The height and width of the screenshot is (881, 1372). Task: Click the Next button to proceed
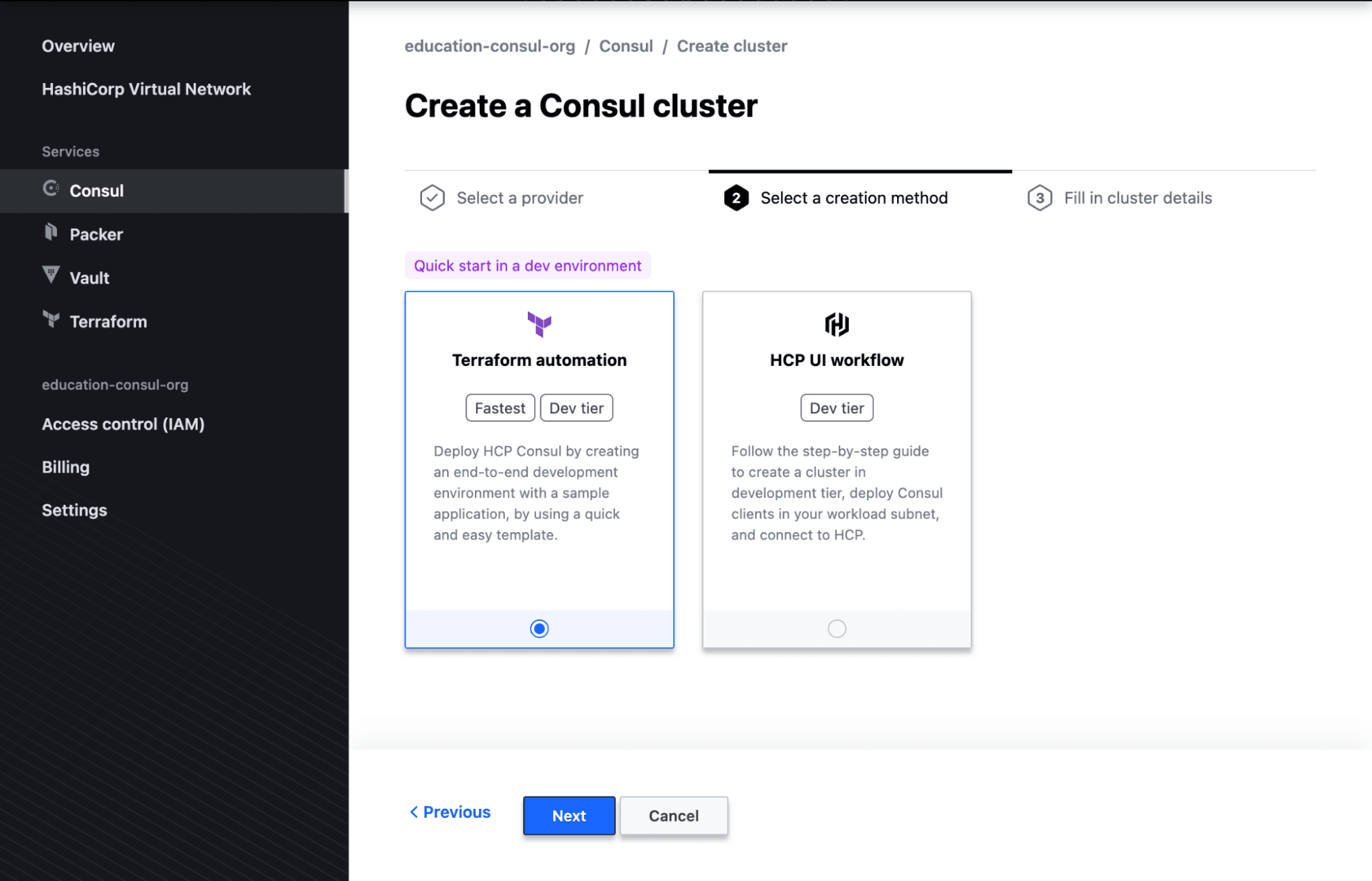click(569, 815)
